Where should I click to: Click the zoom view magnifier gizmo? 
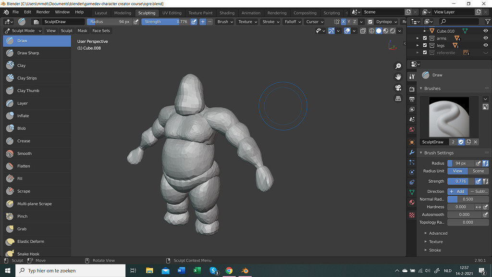tap(398, 66)
